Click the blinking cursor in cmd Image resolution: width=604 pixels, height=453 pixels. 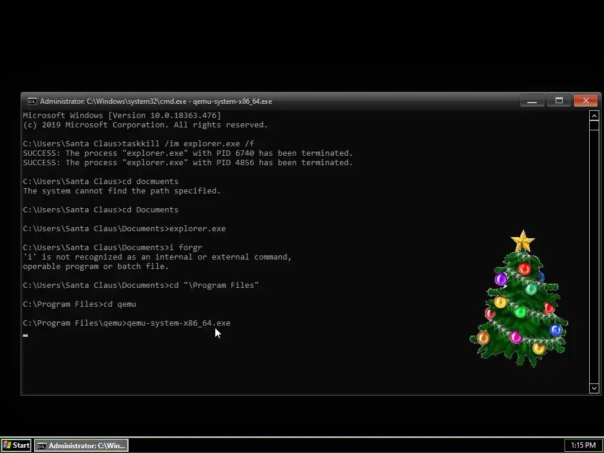[25, 336]
